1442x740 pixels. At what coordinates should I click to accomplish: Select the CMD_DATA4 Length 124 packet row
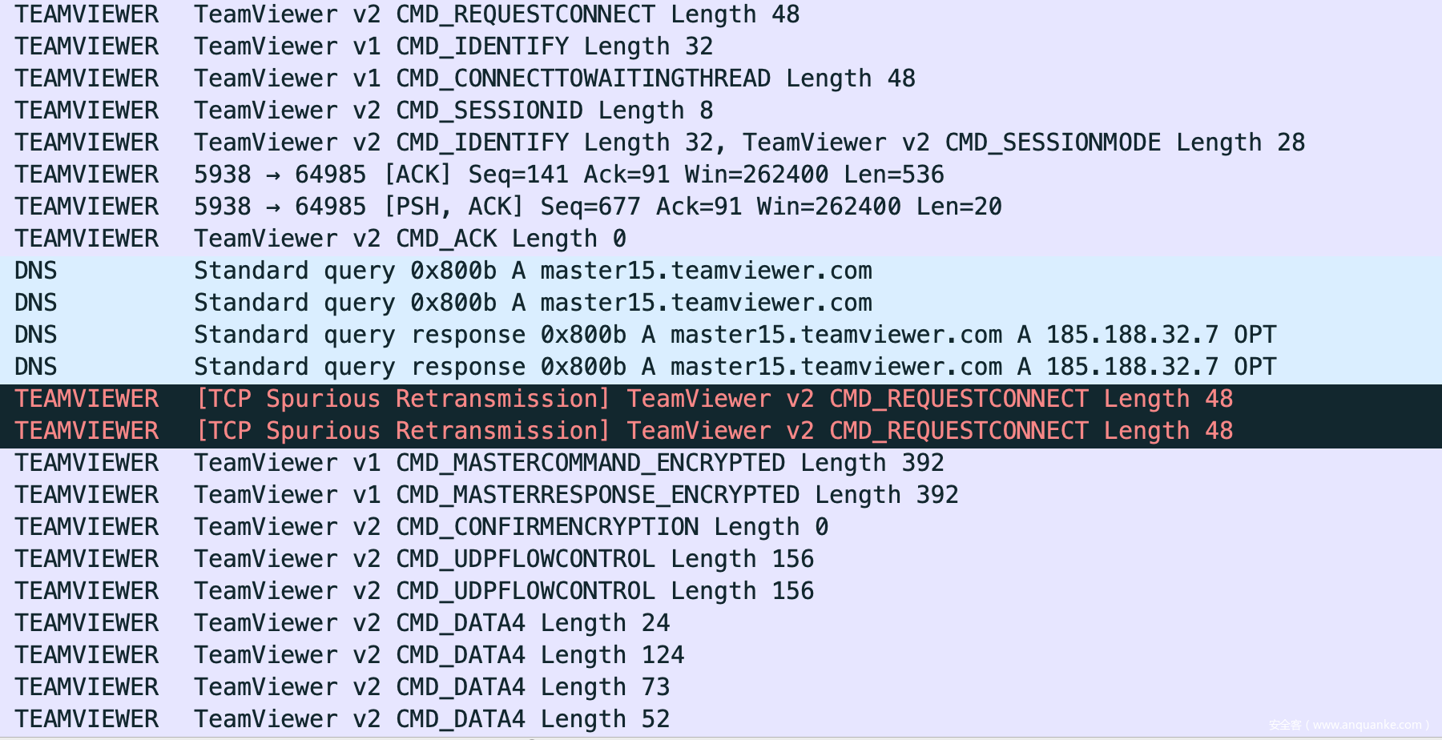pyautogui.click(x=721, y=655)
